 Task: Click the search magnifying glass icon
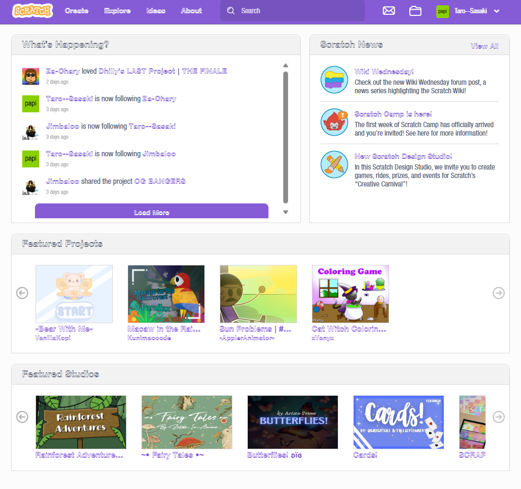point(231,11)
